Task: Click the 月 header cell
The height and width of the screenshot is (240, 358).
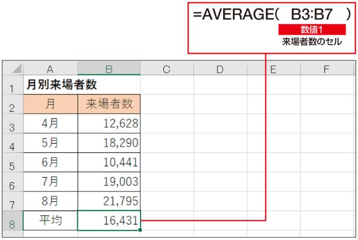Action: [50, 105]
